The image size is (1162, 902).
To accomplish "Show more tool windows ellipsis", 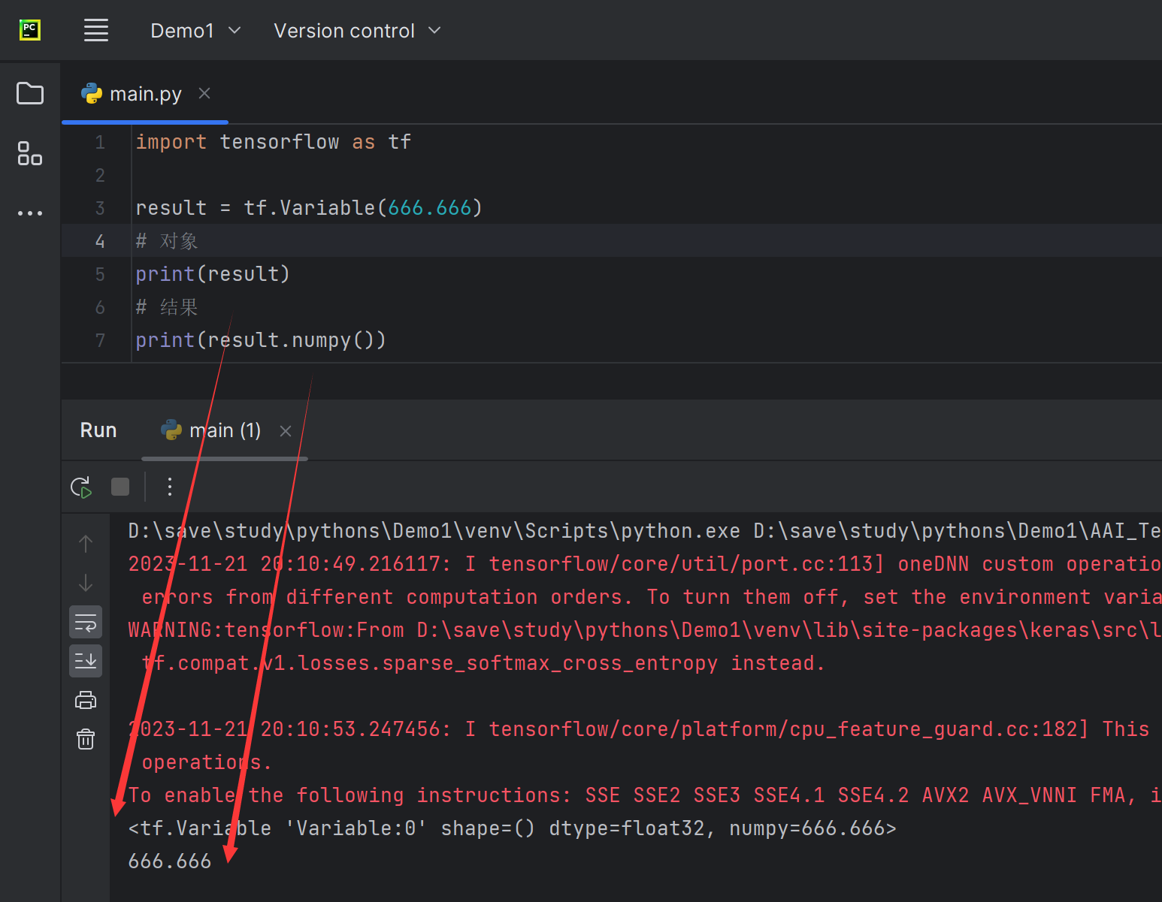I will pyautogui.click(x=30, y=213).
